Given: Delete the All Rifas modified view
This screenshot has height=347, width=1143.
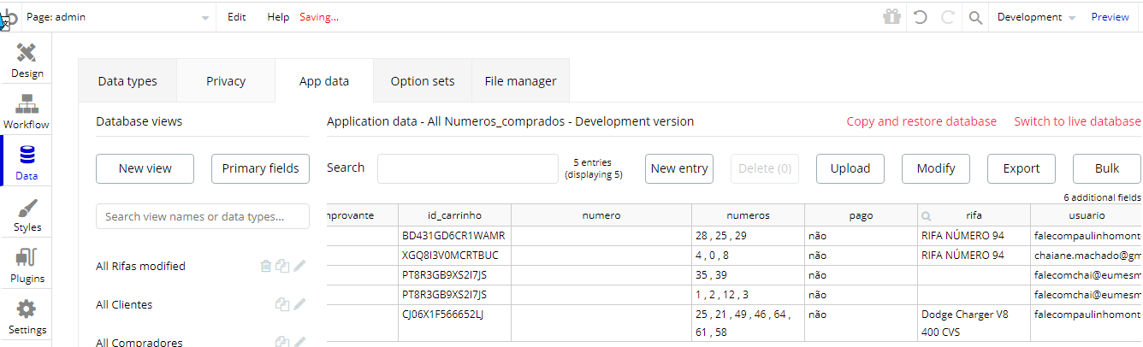Looking at the screenshot, I should coord(265,266).
